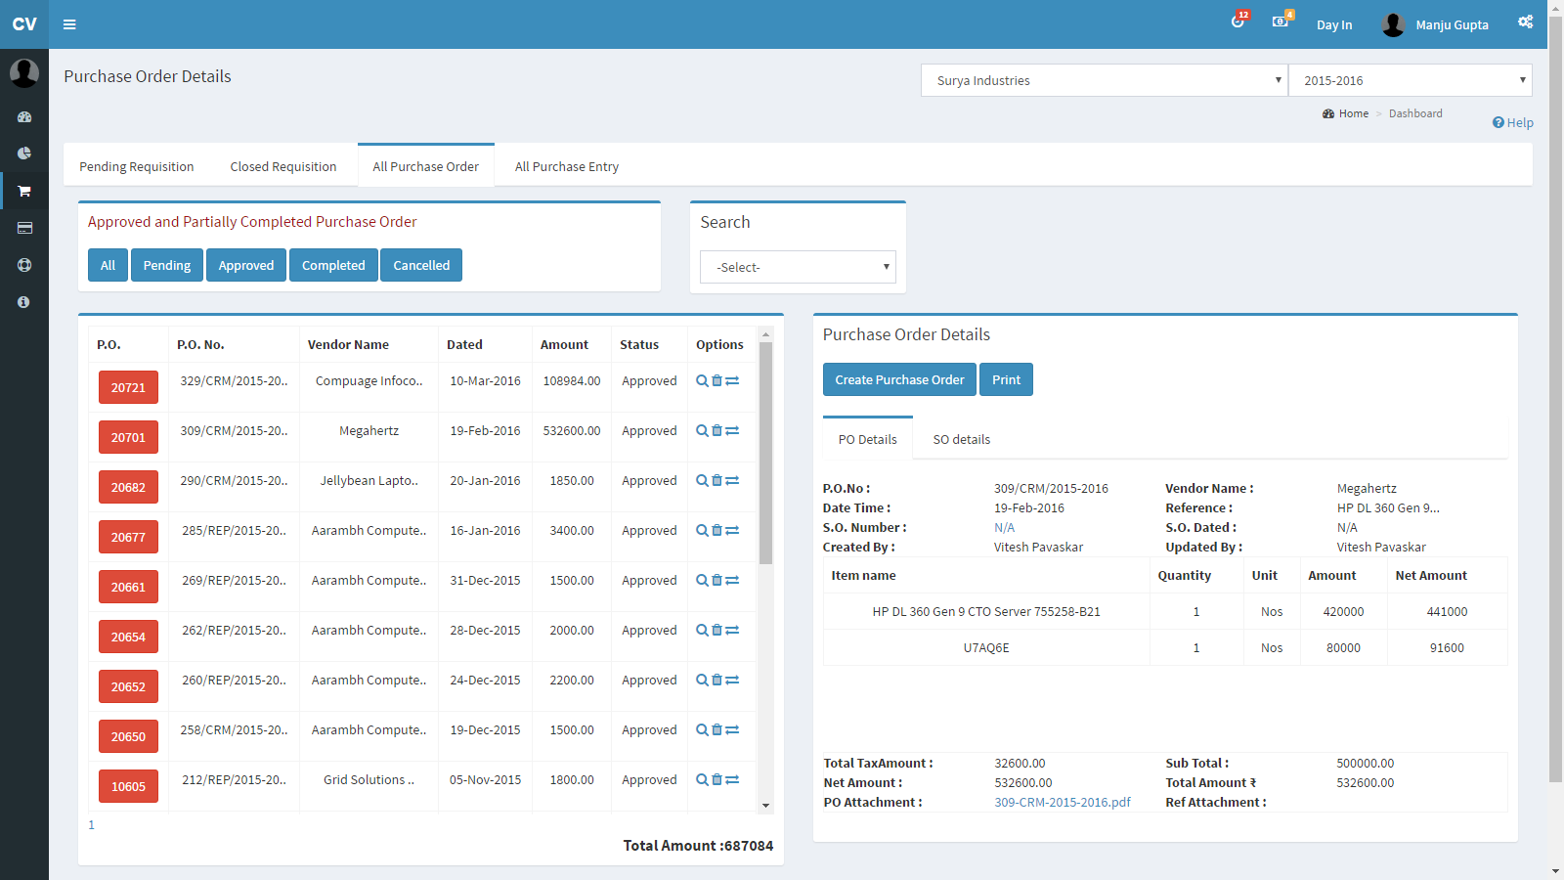
Task: Delete the 258/CRM PO using trash icon
Action: click(717, 729)
